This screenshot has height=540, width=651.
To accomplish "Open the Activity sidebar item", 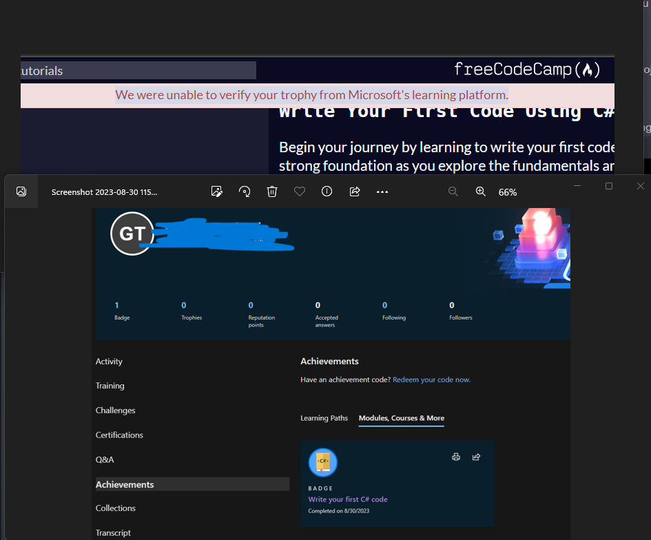I will [x=109, y=362].
